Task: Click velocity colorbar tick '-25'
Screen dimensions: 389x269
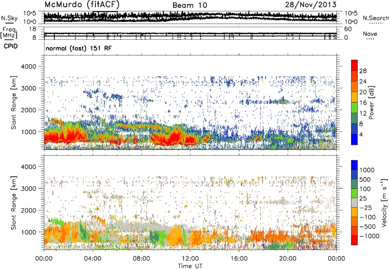Action: [366, 207]
